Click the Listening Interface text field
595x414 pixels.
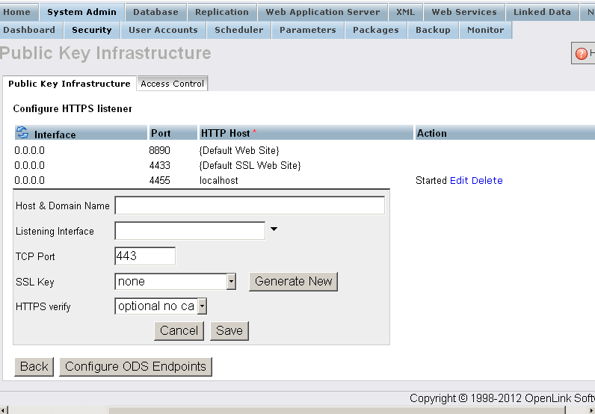(x=190, y=231)
